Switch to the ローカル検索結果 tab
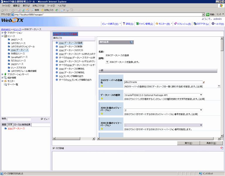 (23, 125)
